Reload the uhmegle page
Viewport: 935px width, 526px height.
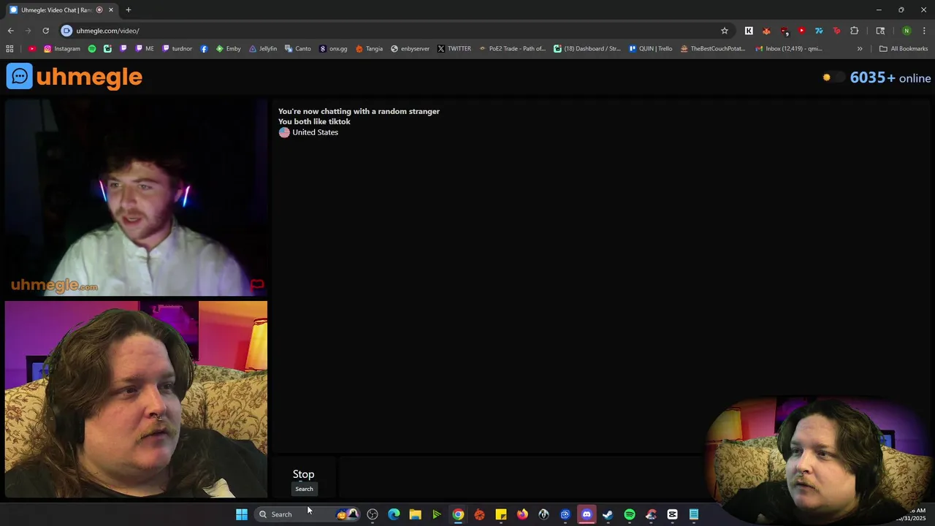(x=45, y=31)
